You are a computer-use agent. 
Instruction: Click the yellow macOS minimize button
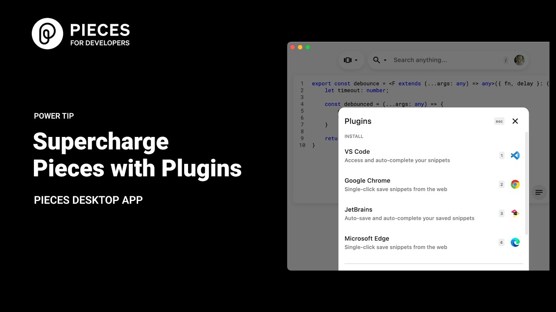[x=300, y=47]
